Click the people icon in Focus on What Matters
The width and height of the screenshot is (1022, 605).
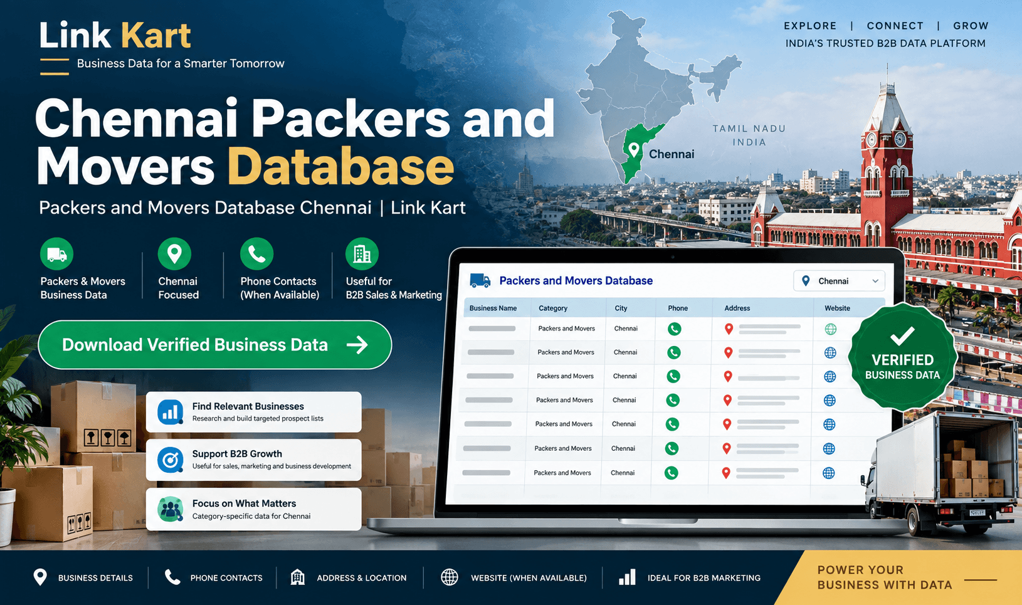(x=170, y=509)
